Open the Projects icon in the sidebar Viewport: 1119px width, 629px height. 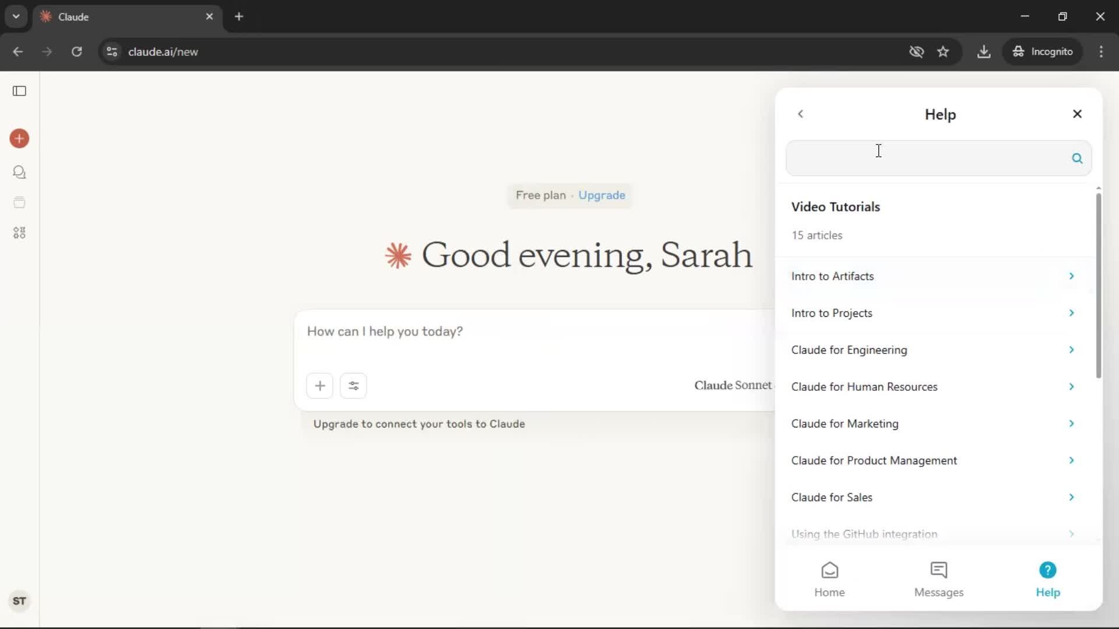tap(19, 203)
